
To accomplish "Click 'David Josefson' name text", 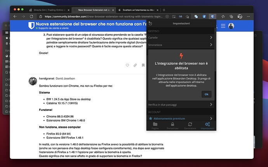I will click(x=65, y=79).
